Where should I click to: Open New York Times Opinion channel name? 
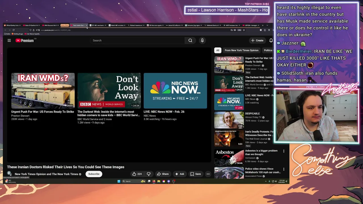pyautogui.click(x=46, y=174)
